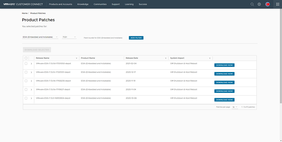This screenshot has height=142, width=282.
Task: Expand details for 7.0U1d-17551050 row
Action: point(31,64)
